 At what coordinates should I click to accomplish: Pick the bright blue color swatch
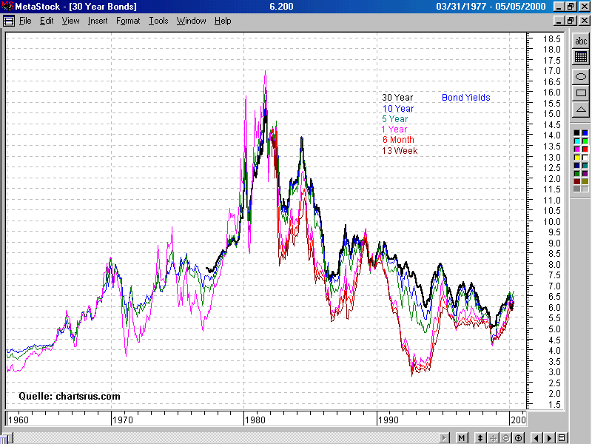click(x=585, y=133)
